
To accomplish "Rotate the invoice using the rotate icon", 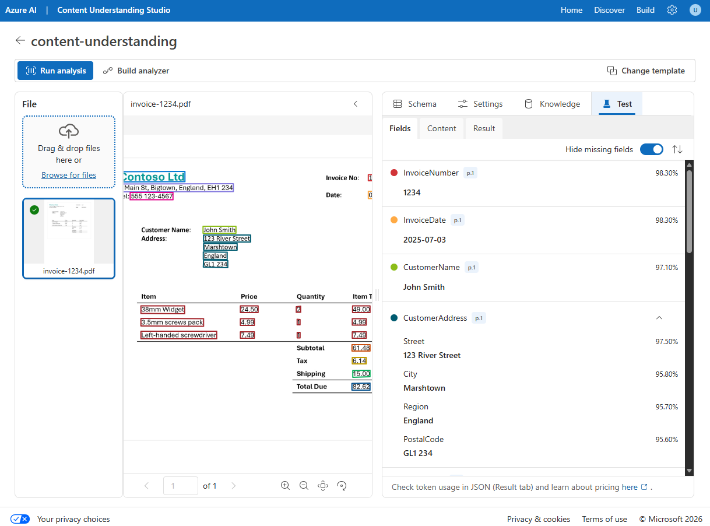I will coord(342,485).
